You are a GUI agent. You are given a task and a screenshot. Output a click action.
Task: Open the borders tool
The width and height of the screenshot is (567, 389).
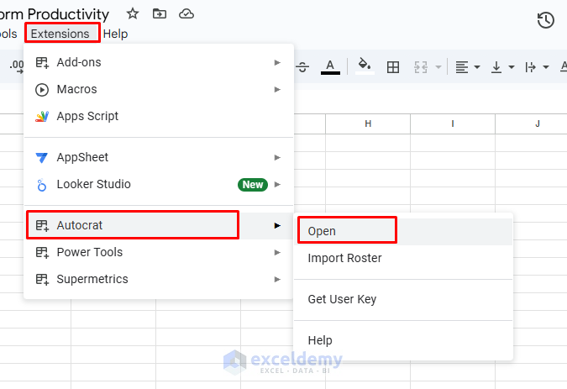tap(392, 66)
